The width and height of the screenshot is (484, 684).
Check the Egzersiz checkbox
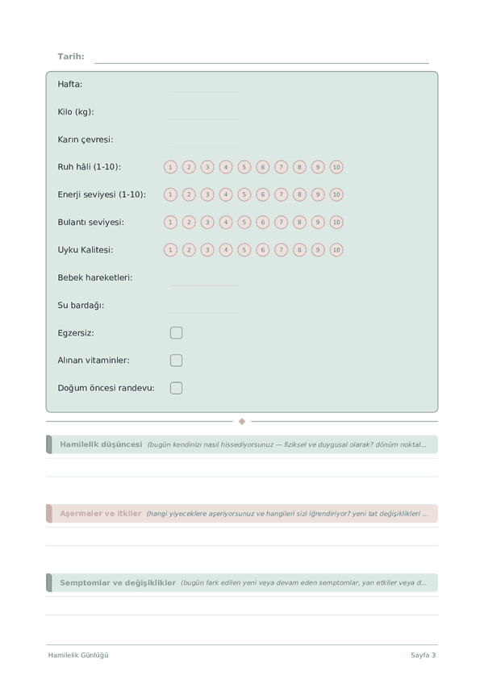click(177, 333)
